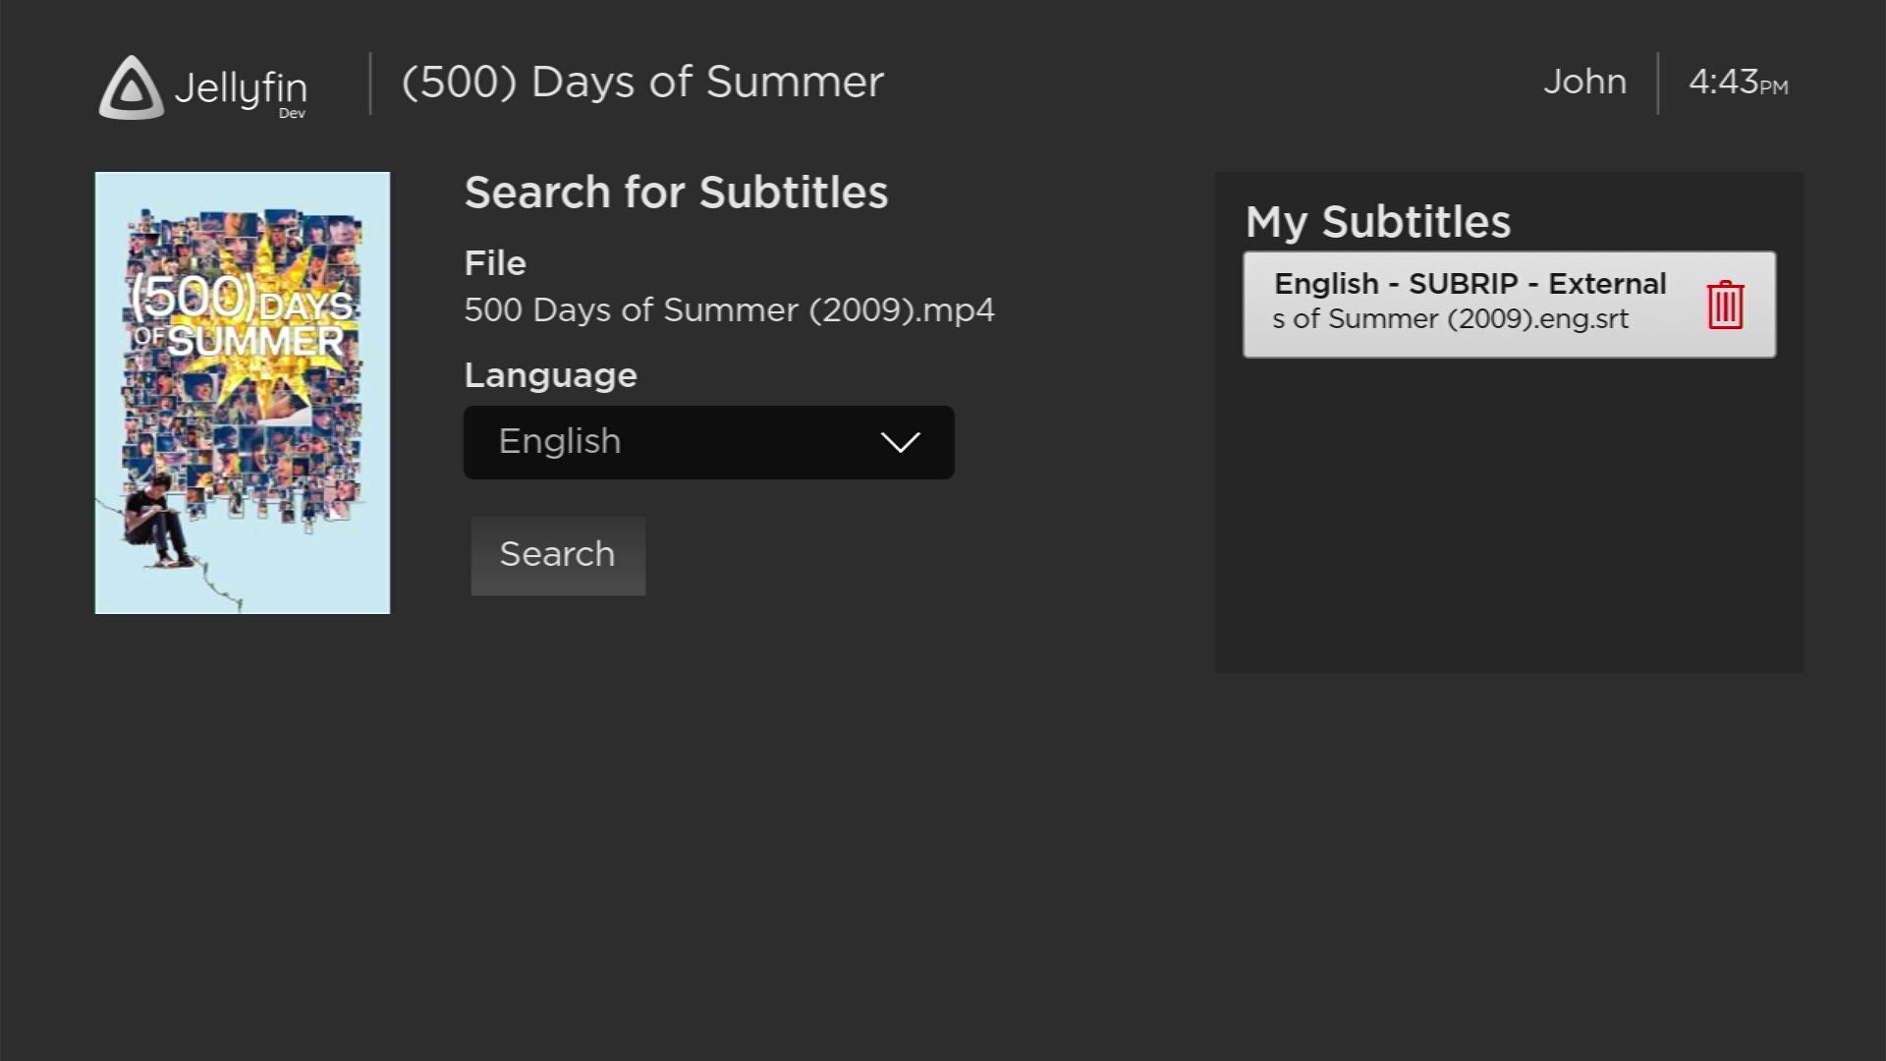
Task: Delete the English SUBRIP subtitle via trash icon
Action: [1724, 306]
